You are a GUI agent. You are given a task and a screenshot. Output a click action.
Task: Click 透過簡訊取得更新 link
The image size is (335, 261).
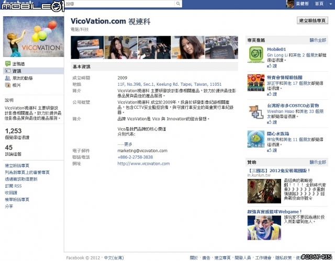tap(21, 179)
